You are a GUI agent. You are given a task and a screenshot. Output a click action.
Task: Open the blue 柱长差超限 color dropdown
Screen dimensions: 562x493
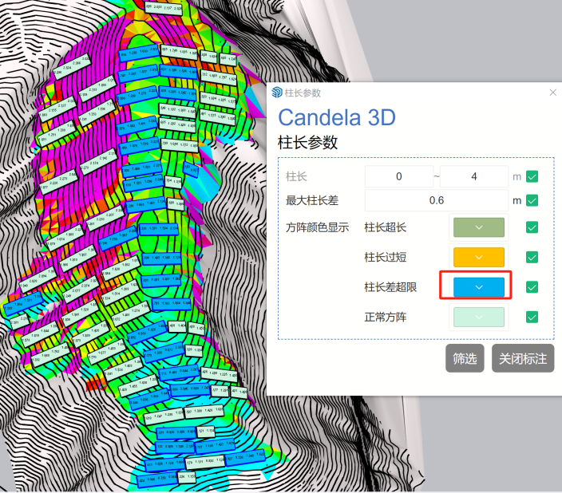[x=479, y=287]
